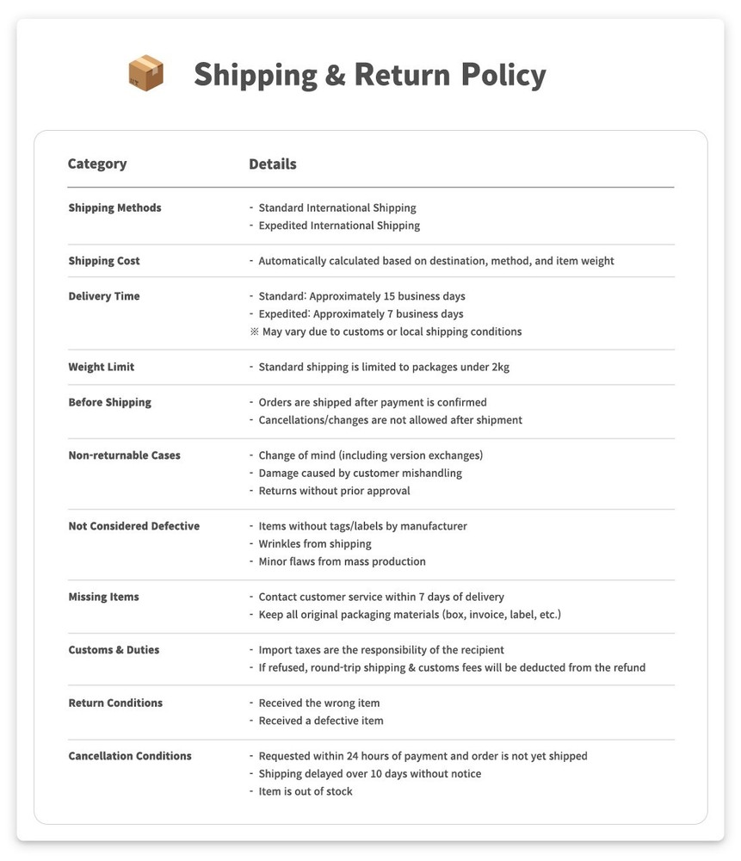741x861 pixels.
Task: Select the Weight Limit label
Action: [x=102, y=367]
